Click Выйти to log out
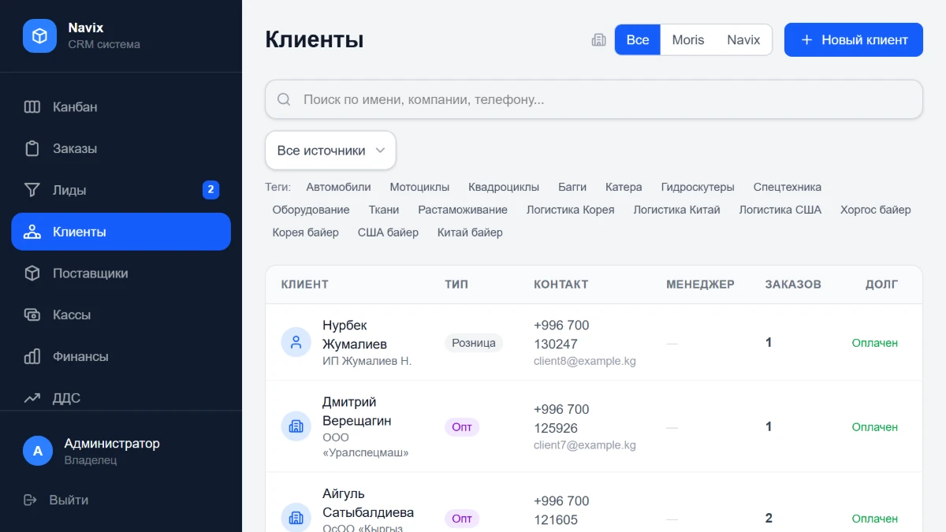 coord(69,500)
